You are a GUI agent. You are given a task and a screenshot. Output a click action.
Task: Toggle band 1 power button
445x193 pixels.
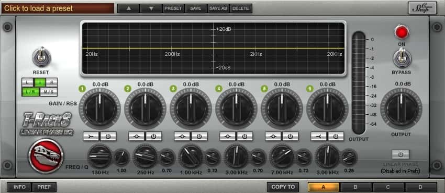click(108, 136)
